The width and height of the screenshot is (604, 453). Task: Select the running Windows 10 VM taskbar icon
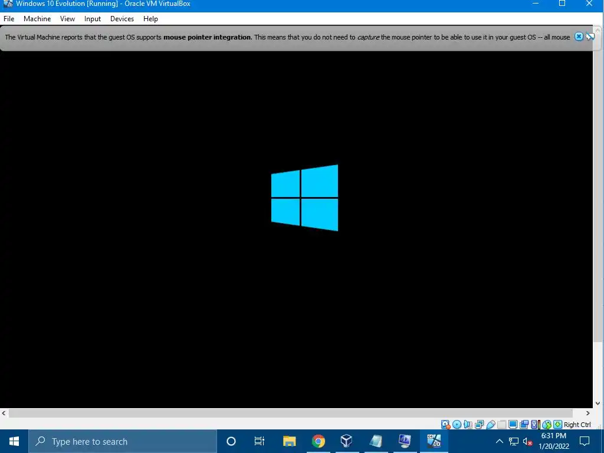pos(434,441)
